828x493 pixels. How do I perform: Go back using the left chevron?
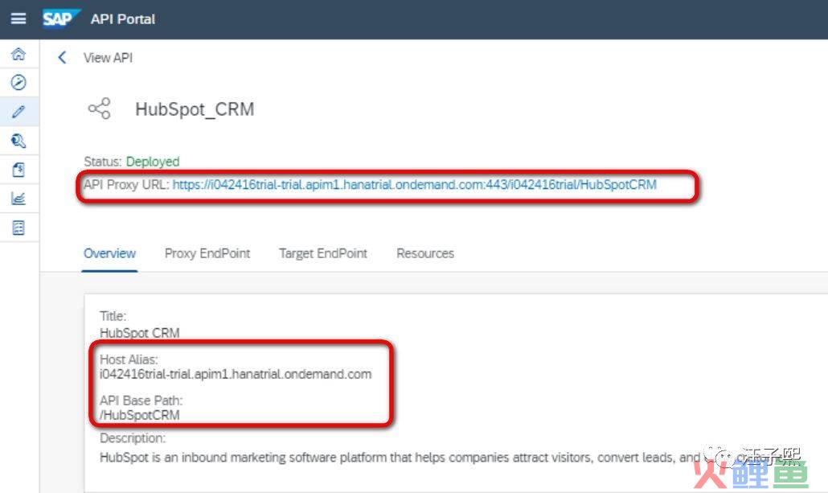62,58
